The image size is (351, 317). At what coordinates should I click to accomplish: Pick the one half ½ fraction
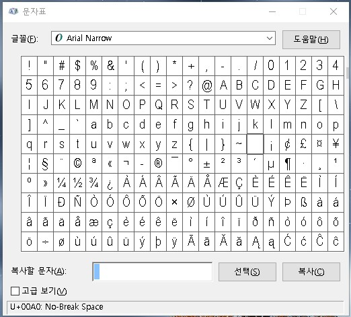coord(77,183)
